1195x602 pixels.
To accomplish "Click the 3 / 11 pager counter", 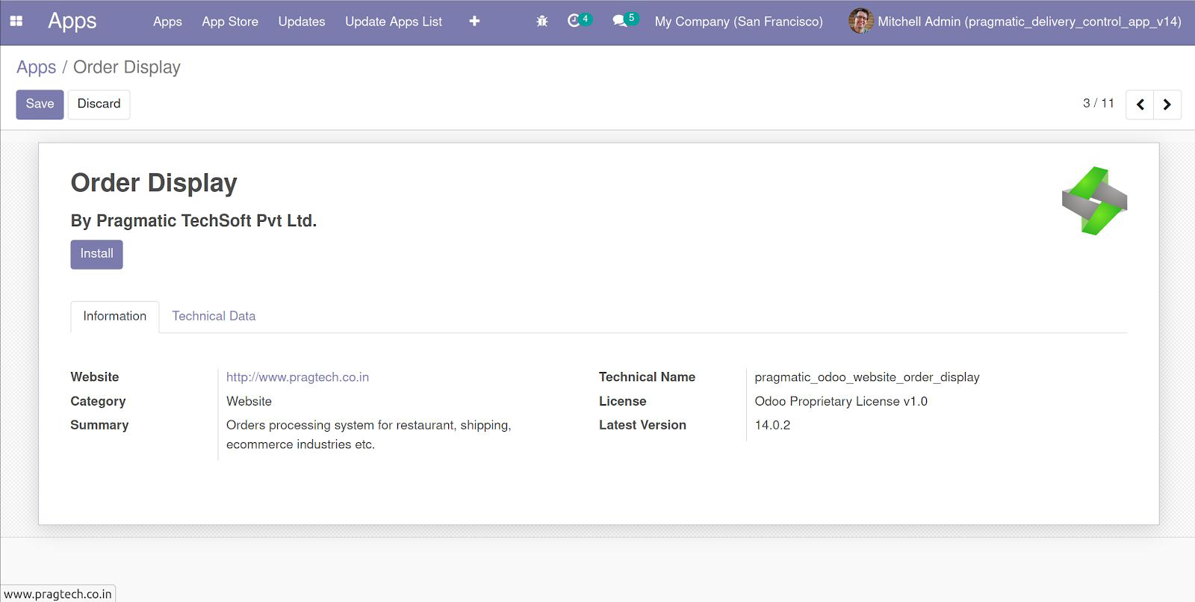I will (1098, 103).
